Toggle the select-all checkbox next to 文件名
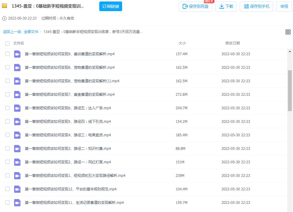293x212 pixels. (x=8, y=44)
